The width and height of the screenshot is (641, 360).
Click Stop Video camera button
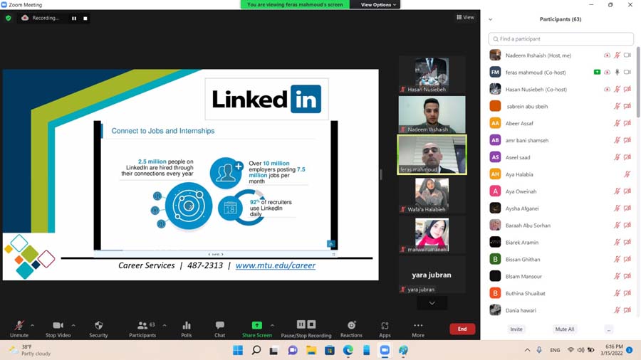pyautogui.click(x=58, y=329)
